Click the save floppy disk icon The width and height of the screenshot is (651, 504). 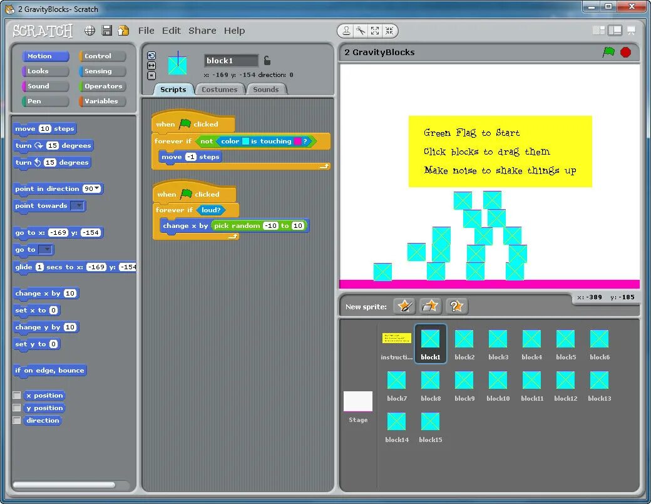(106, 31)
